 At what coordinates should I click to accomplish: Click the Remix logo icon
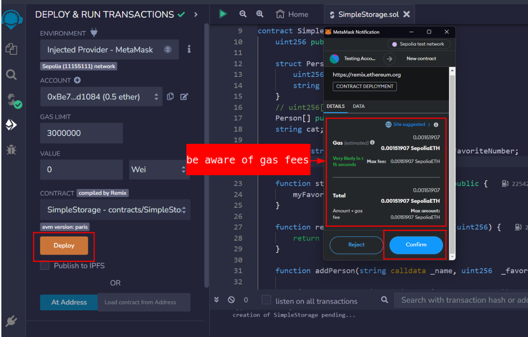pyautogui.click(x=12, y=19)
